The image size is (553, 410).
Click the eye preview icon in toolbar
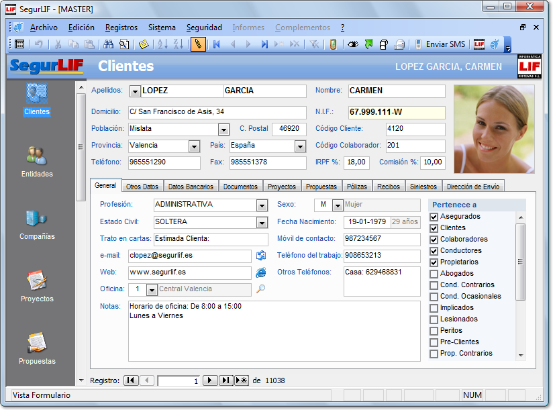tap(352, 44)
